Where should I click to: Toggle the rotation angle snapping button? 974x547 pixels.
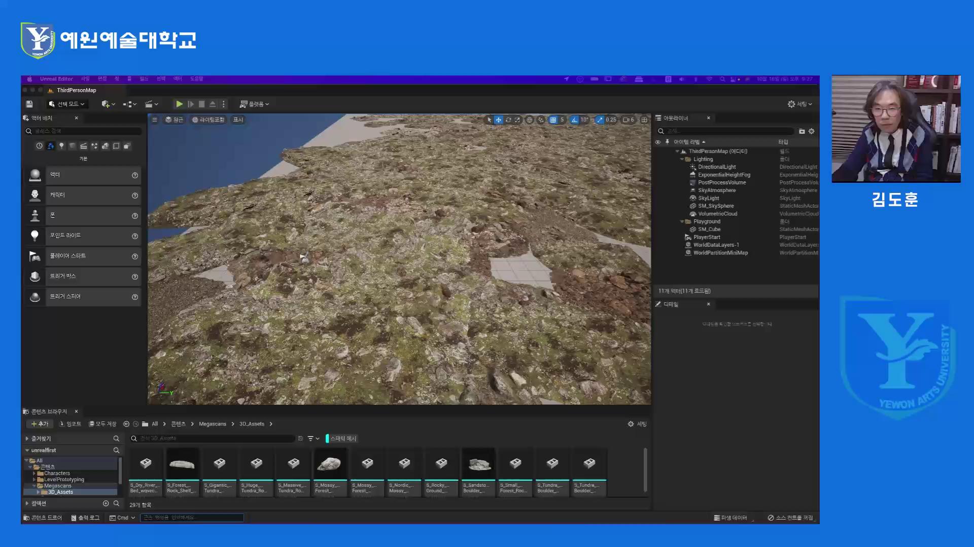coord(574,120)
